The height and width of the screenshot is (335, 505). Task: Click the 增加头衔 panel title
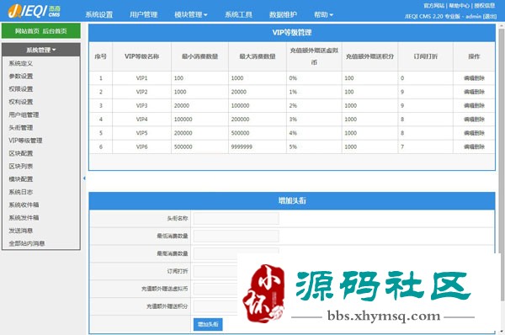pyautogui.click(x=292, y=200)
